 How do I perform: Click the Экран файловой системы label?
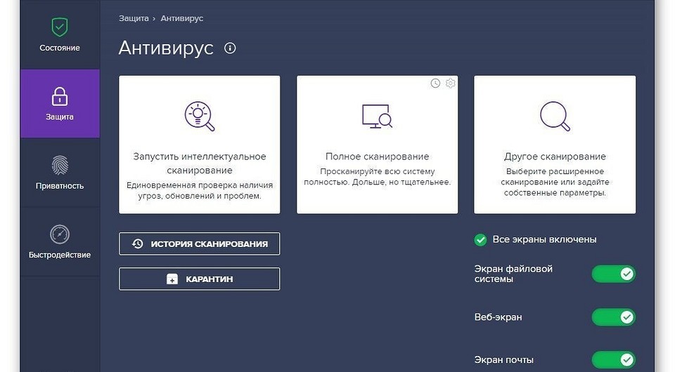point(513,274)
